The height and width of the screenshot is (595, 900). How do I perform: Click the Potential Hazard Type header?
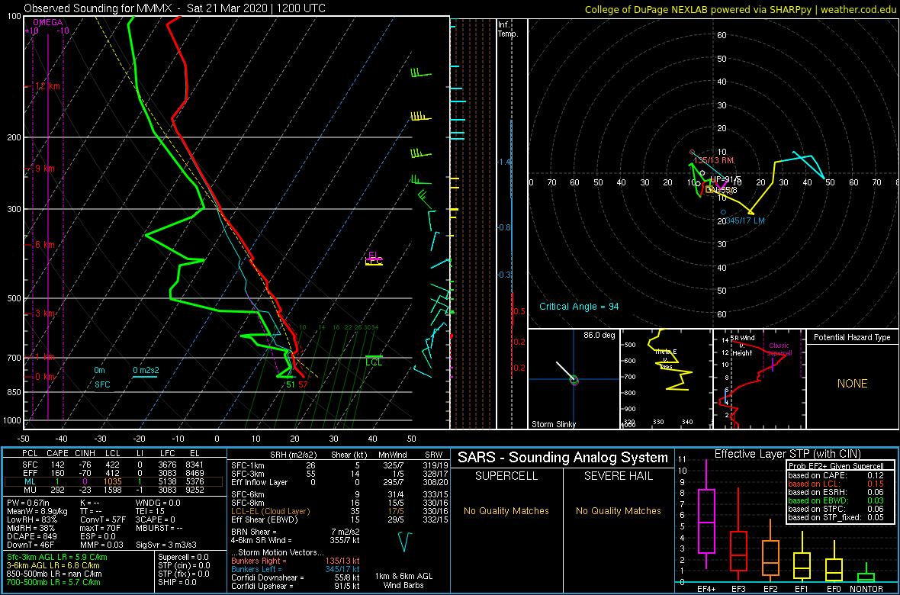(x=852, y=337)
